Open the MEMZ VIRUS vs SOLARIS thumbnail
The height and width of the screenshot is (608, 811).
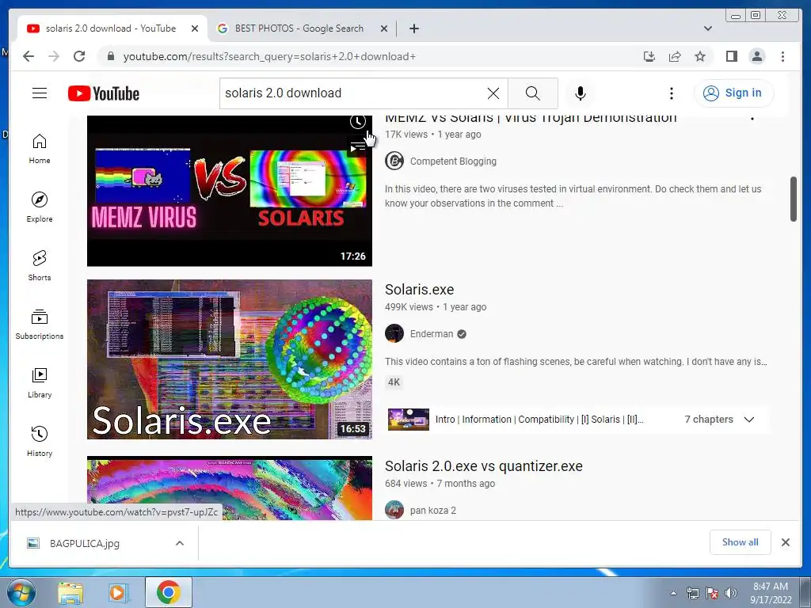(229, 191)
